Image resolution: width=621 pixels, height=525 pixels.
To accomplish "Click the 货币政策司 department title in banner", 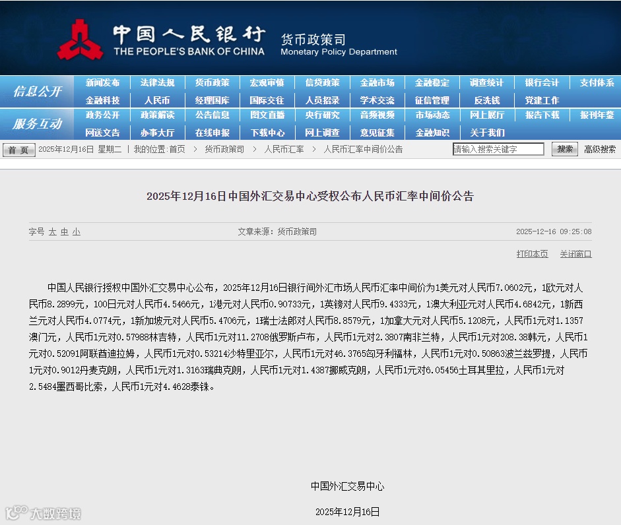I will point(313,40).
